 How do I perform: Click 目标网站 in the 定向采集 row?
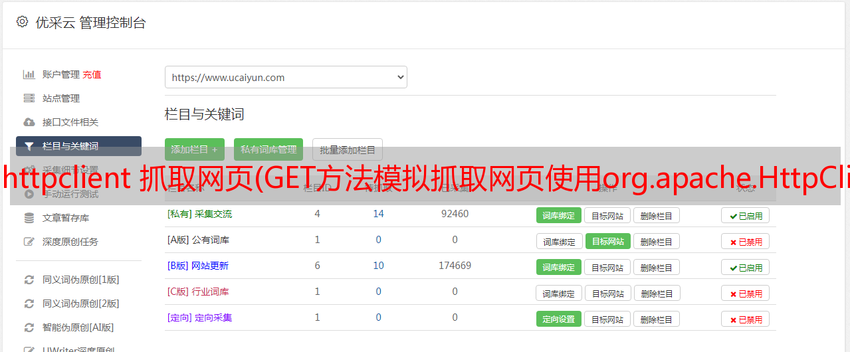coord(607,319)
